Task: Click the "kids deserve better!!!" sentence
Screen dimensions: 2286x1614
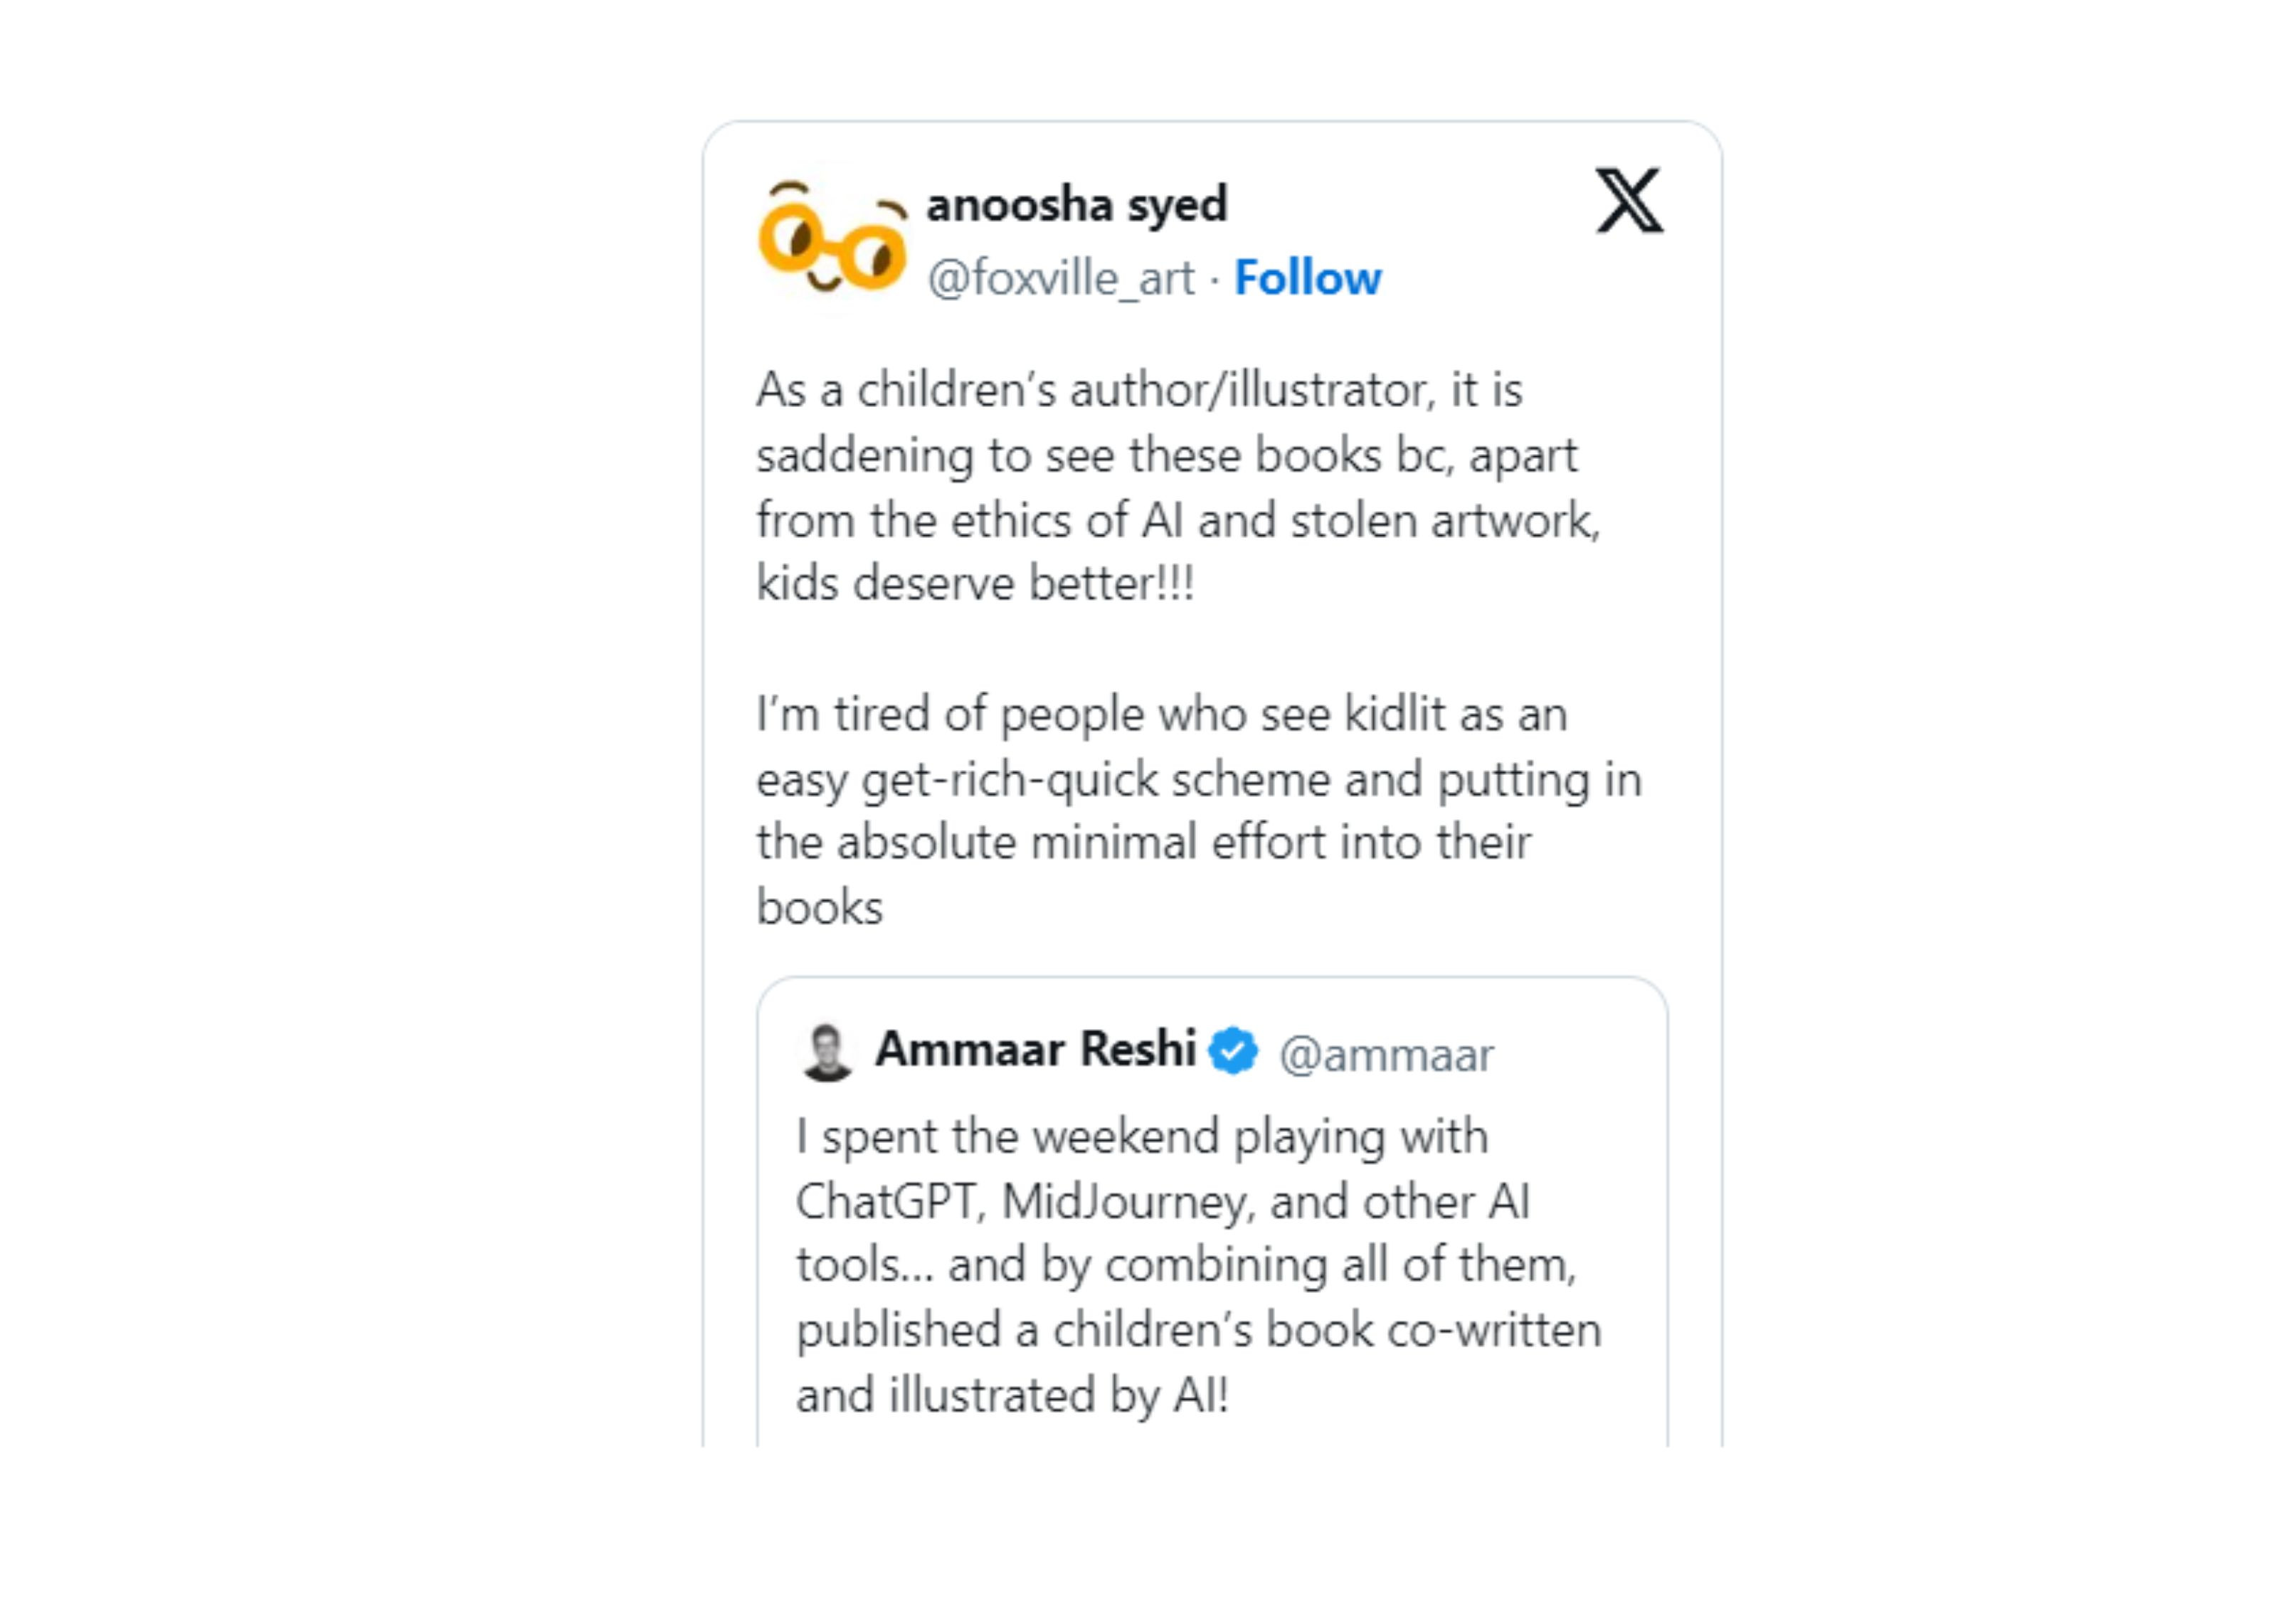Action: (x=975, y=584)
